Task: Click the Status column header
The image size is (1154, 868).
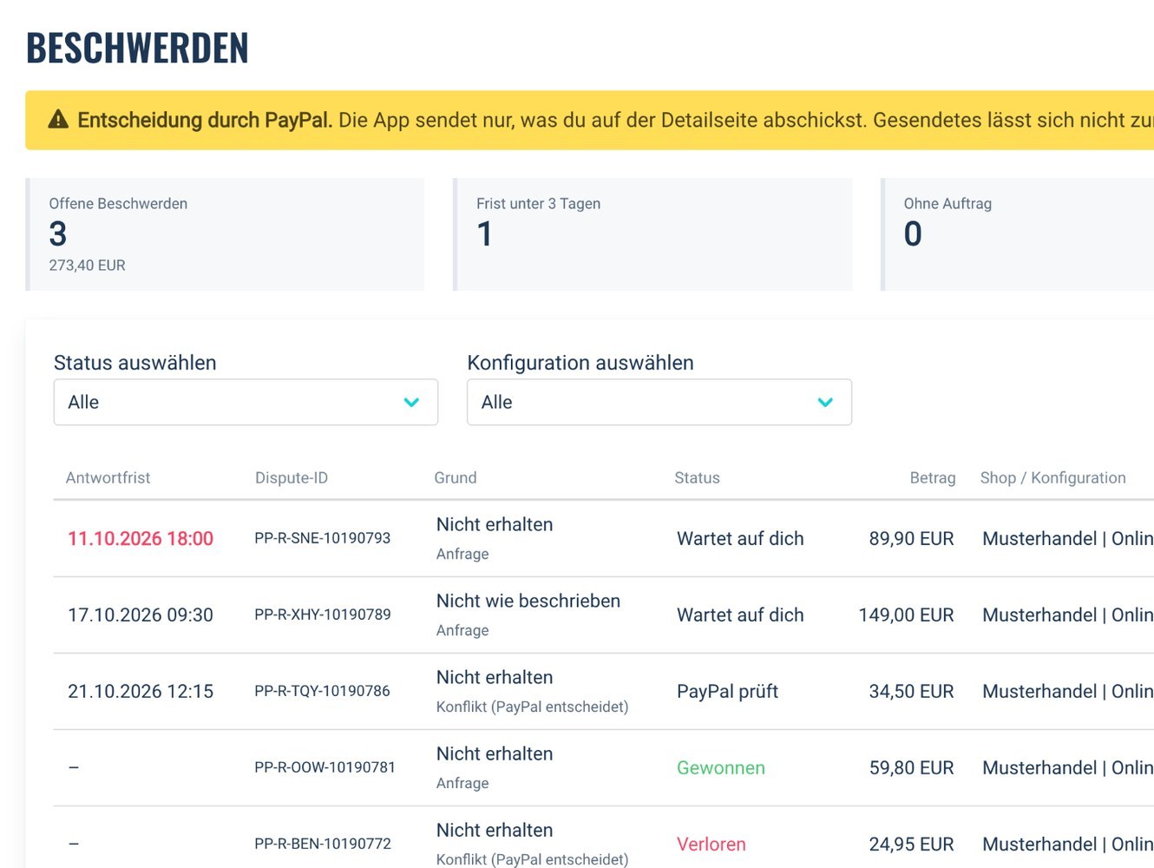Action: (698, 477)
